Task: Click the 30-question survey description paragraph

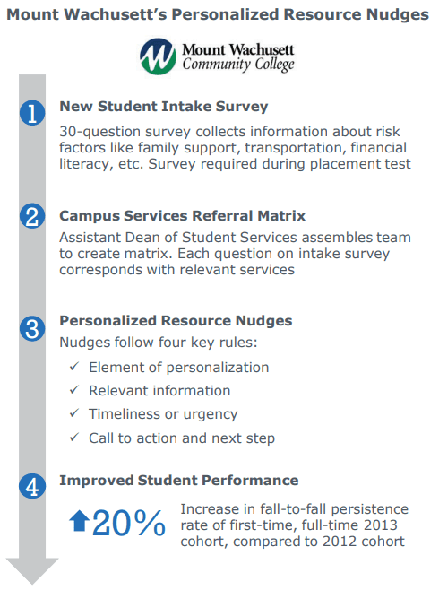Action: [235, 148]
